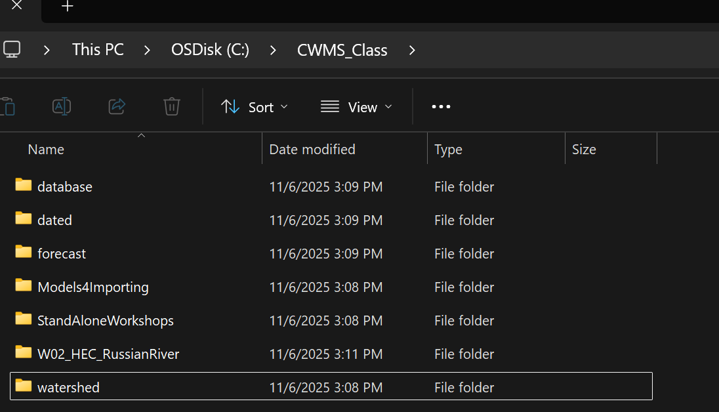The image size is (719, 412).
Task: Go to This PC in breadcrumb
Action: (98, 50)
